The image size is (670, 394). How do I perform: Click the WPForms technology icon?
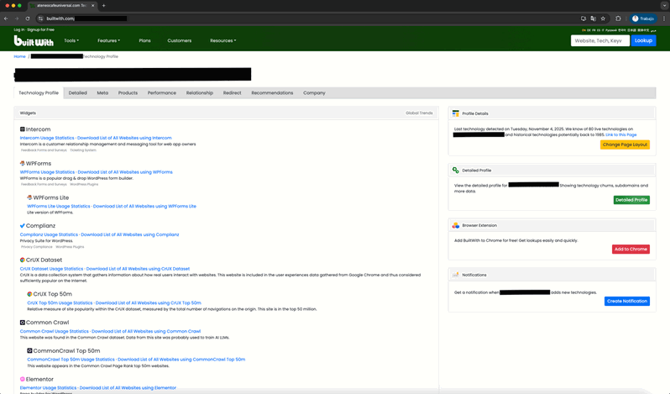coord(22,163)
